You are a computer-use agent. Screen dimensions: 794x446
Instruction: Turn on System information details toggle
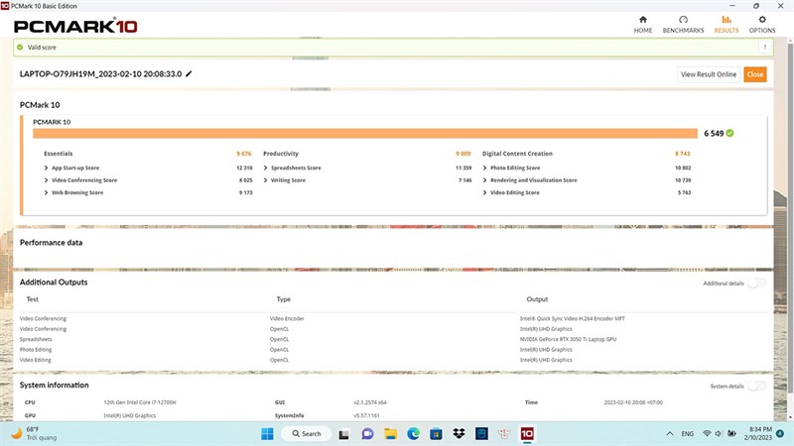pyautogui.click(x=756, y=386)
